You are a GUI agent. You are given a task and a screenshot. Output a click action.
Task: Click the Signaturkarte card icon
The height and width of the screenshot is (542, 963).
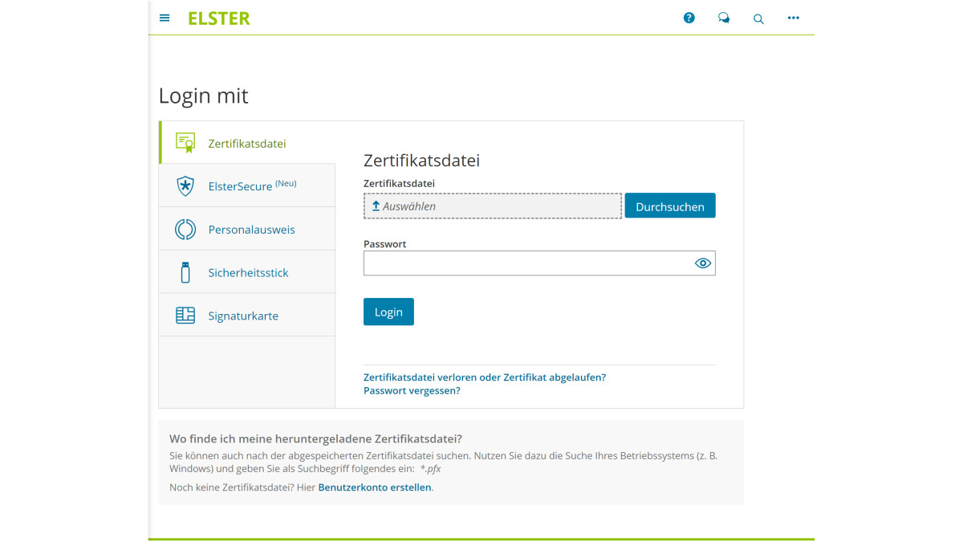tap(185, 316)
